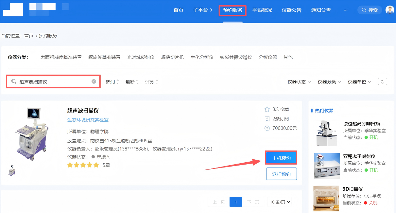Click the refresh icon beside 仪器单位
Screen dimensions: 396x213
click(x=382, y=81)
